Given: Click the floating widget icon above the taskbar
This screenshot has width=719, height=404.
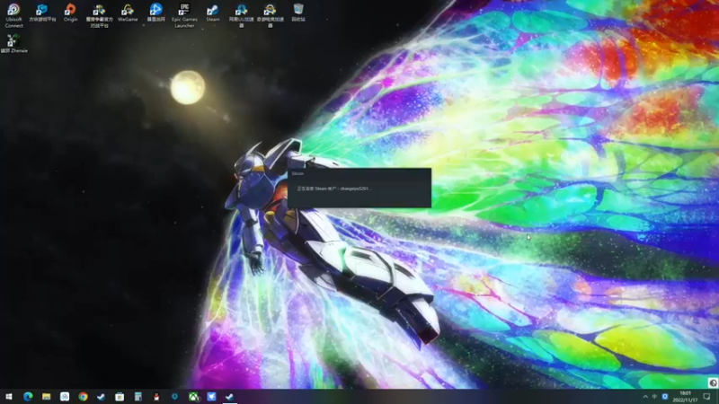Looking at the screenshot, I should (x=713, y=383).
